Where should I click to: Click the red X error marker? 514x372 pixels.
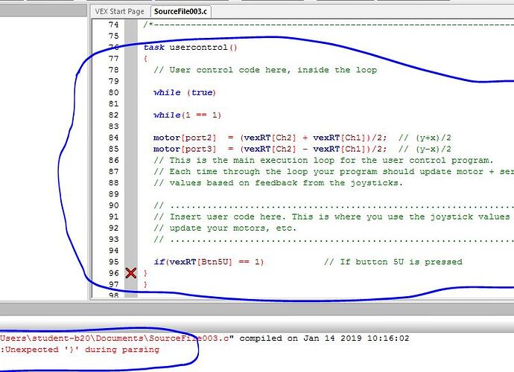tap(131, 274)
